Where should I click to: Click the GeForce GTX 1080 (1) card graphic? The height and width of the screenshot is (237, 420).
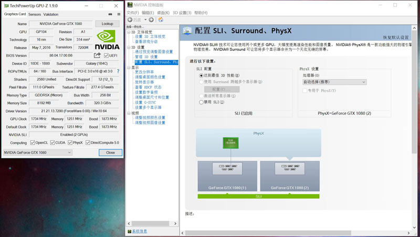pyautogui.click(x=227, y=176)
